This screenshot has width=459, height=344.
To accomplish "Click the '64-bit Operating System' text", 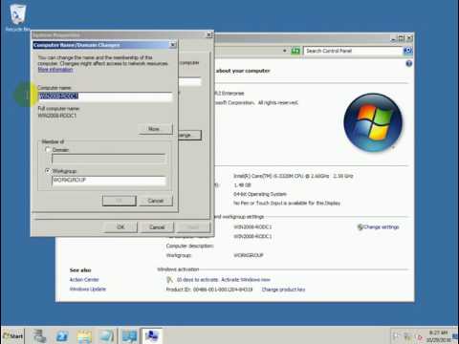I will [x=260, y=194].
